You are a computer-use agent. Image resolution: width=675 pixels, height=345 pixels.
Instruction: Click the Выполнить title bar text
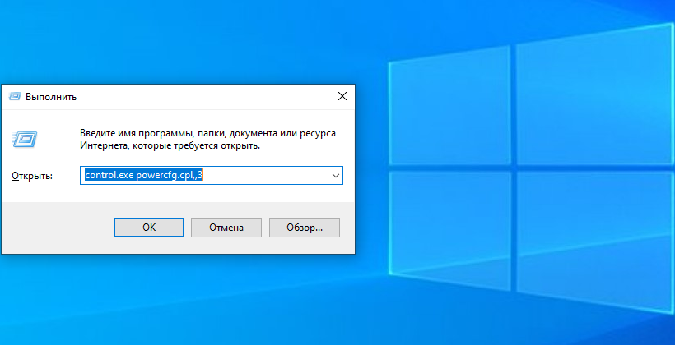tap(51, 96)
